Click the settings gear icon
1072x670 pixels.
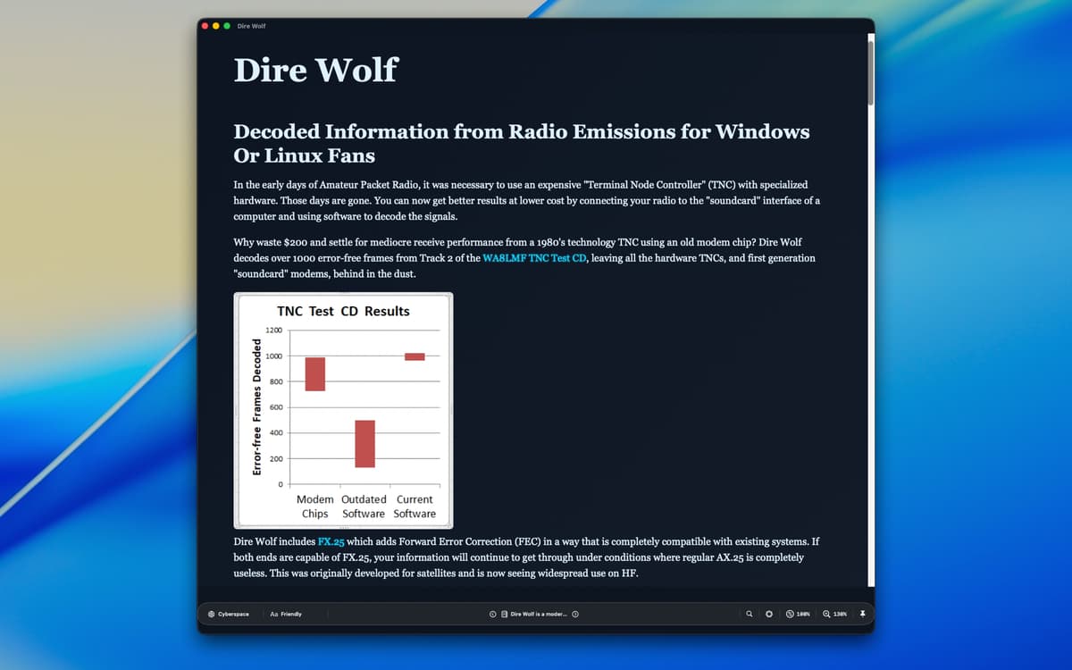769,615
